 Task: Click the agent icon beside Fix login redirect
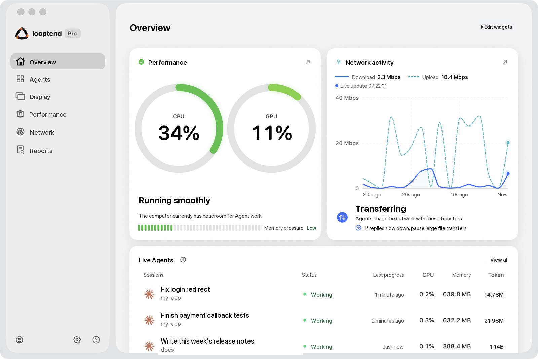click(x=149, y=294)
